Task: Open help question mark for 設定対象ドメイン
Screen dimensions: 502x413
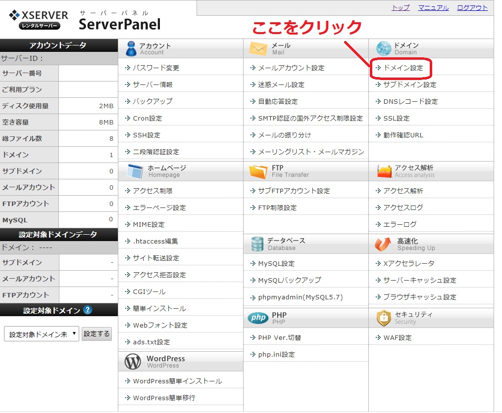Action: click(88, 310)
